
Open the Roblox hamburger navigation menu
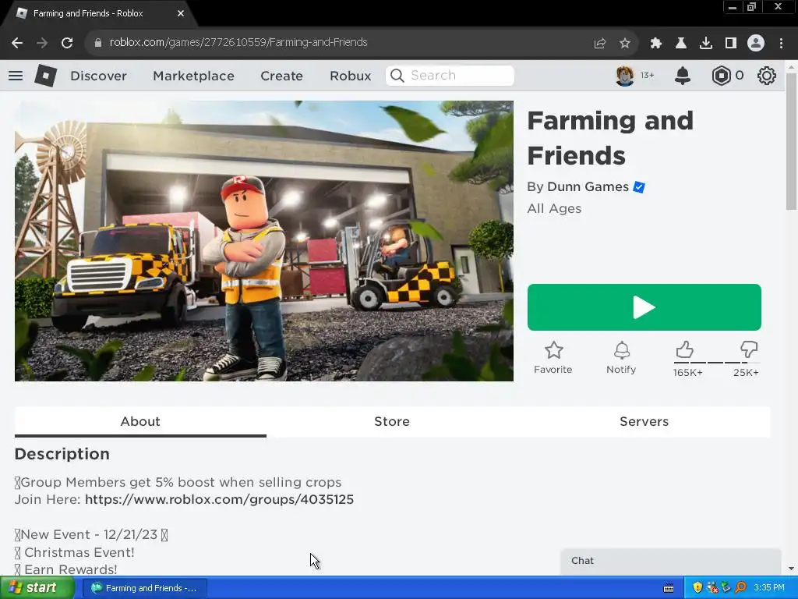(x=16, y=76)
